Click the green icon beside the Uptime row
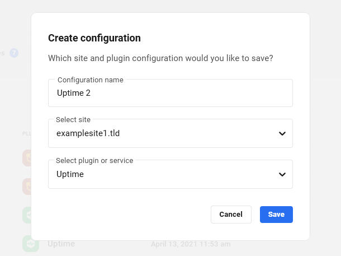This screenshot has width=341, height=256. click(30, 244)
